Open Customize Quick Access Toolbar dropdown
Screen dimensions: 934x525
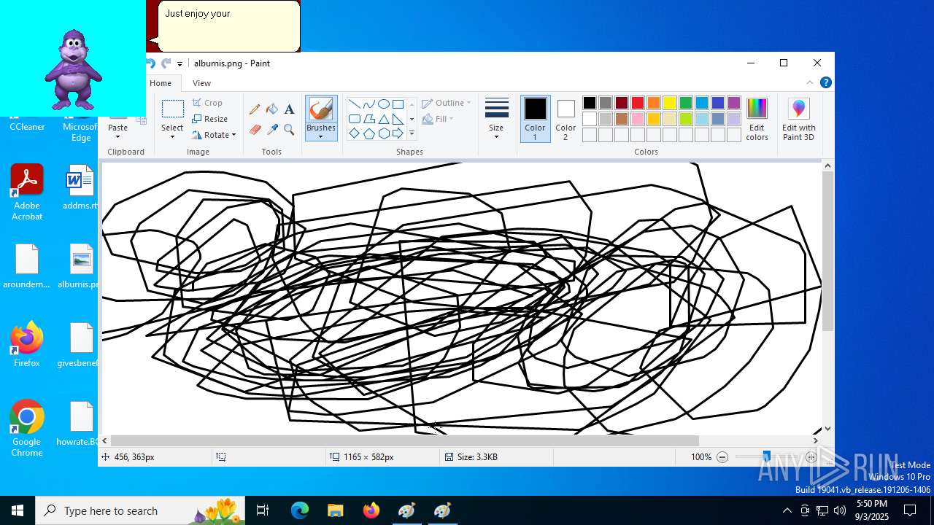click(180, 64)
